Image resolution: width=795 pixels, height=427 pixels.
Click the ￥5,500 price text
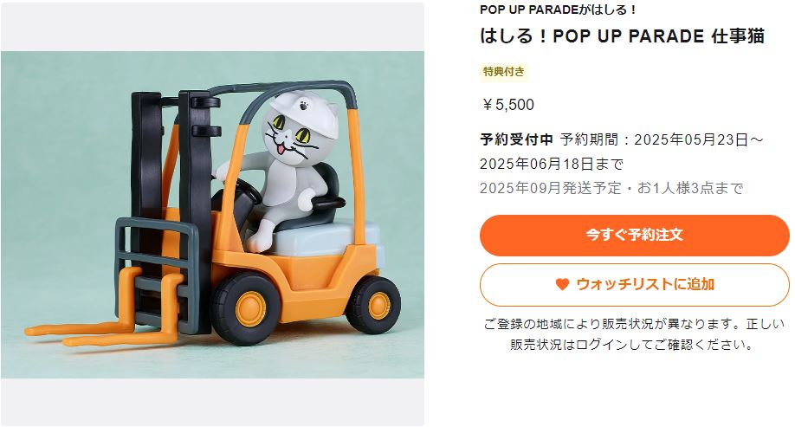(x=507, y=105)
